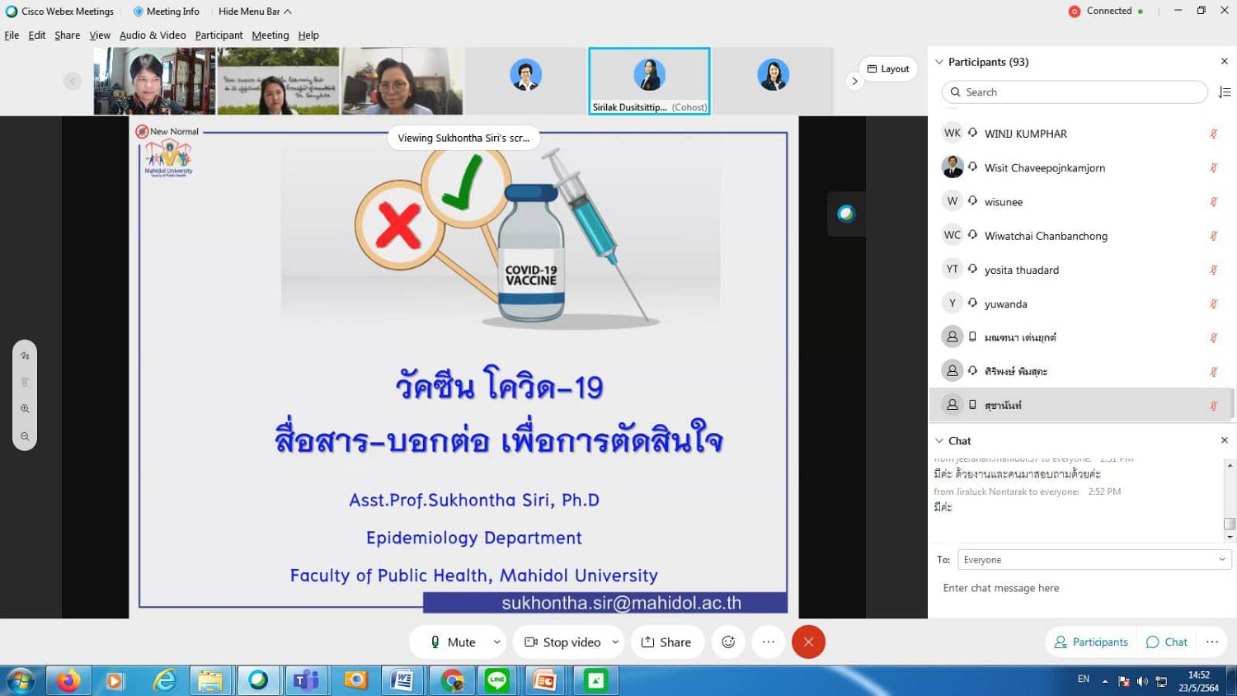Open Microsoft Word from taskbar
Screen dimensions: 1237x696
[402, 681]
